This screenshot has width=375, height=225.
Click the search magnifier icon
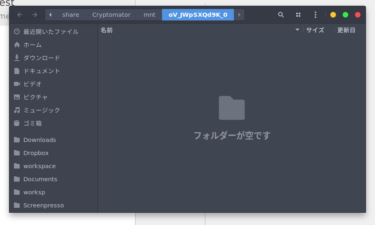(281, 15)
